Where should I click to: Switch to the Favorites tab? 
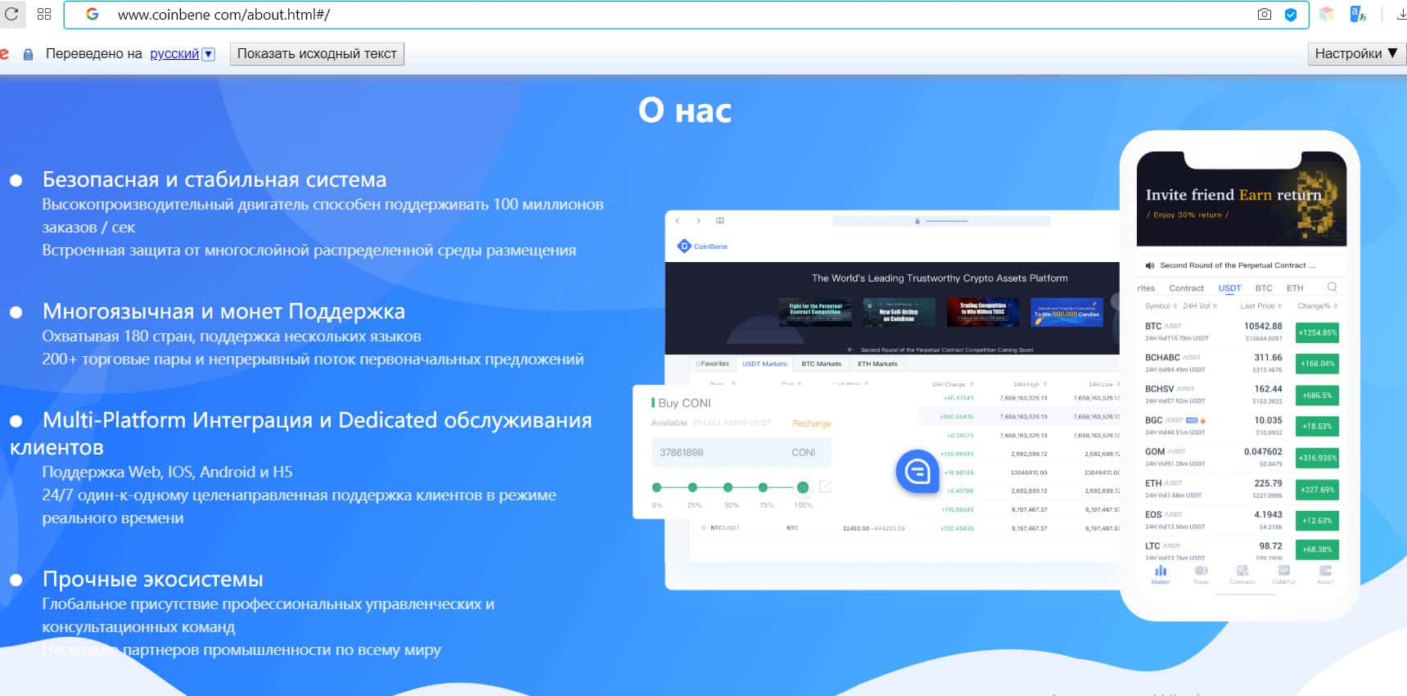pos(712,364)
